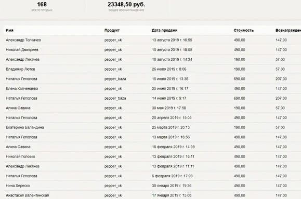Click pepper_baza in the 14 июня row
Image resolution: width=301 pixels, height=199 pixels.
[x=115, y=98]
